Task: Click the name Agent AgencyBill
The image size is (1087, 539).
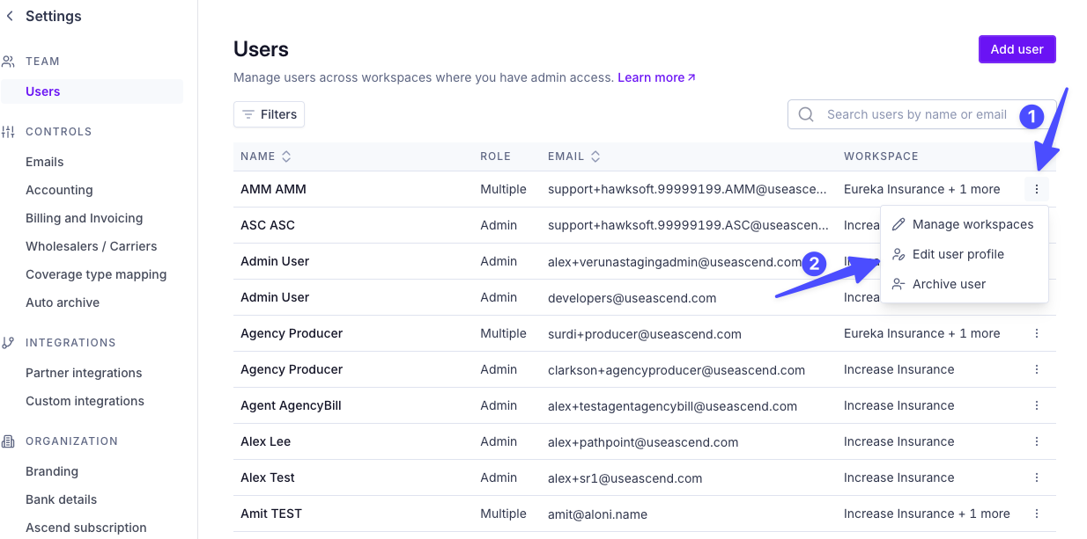Action: pos(291,405)
